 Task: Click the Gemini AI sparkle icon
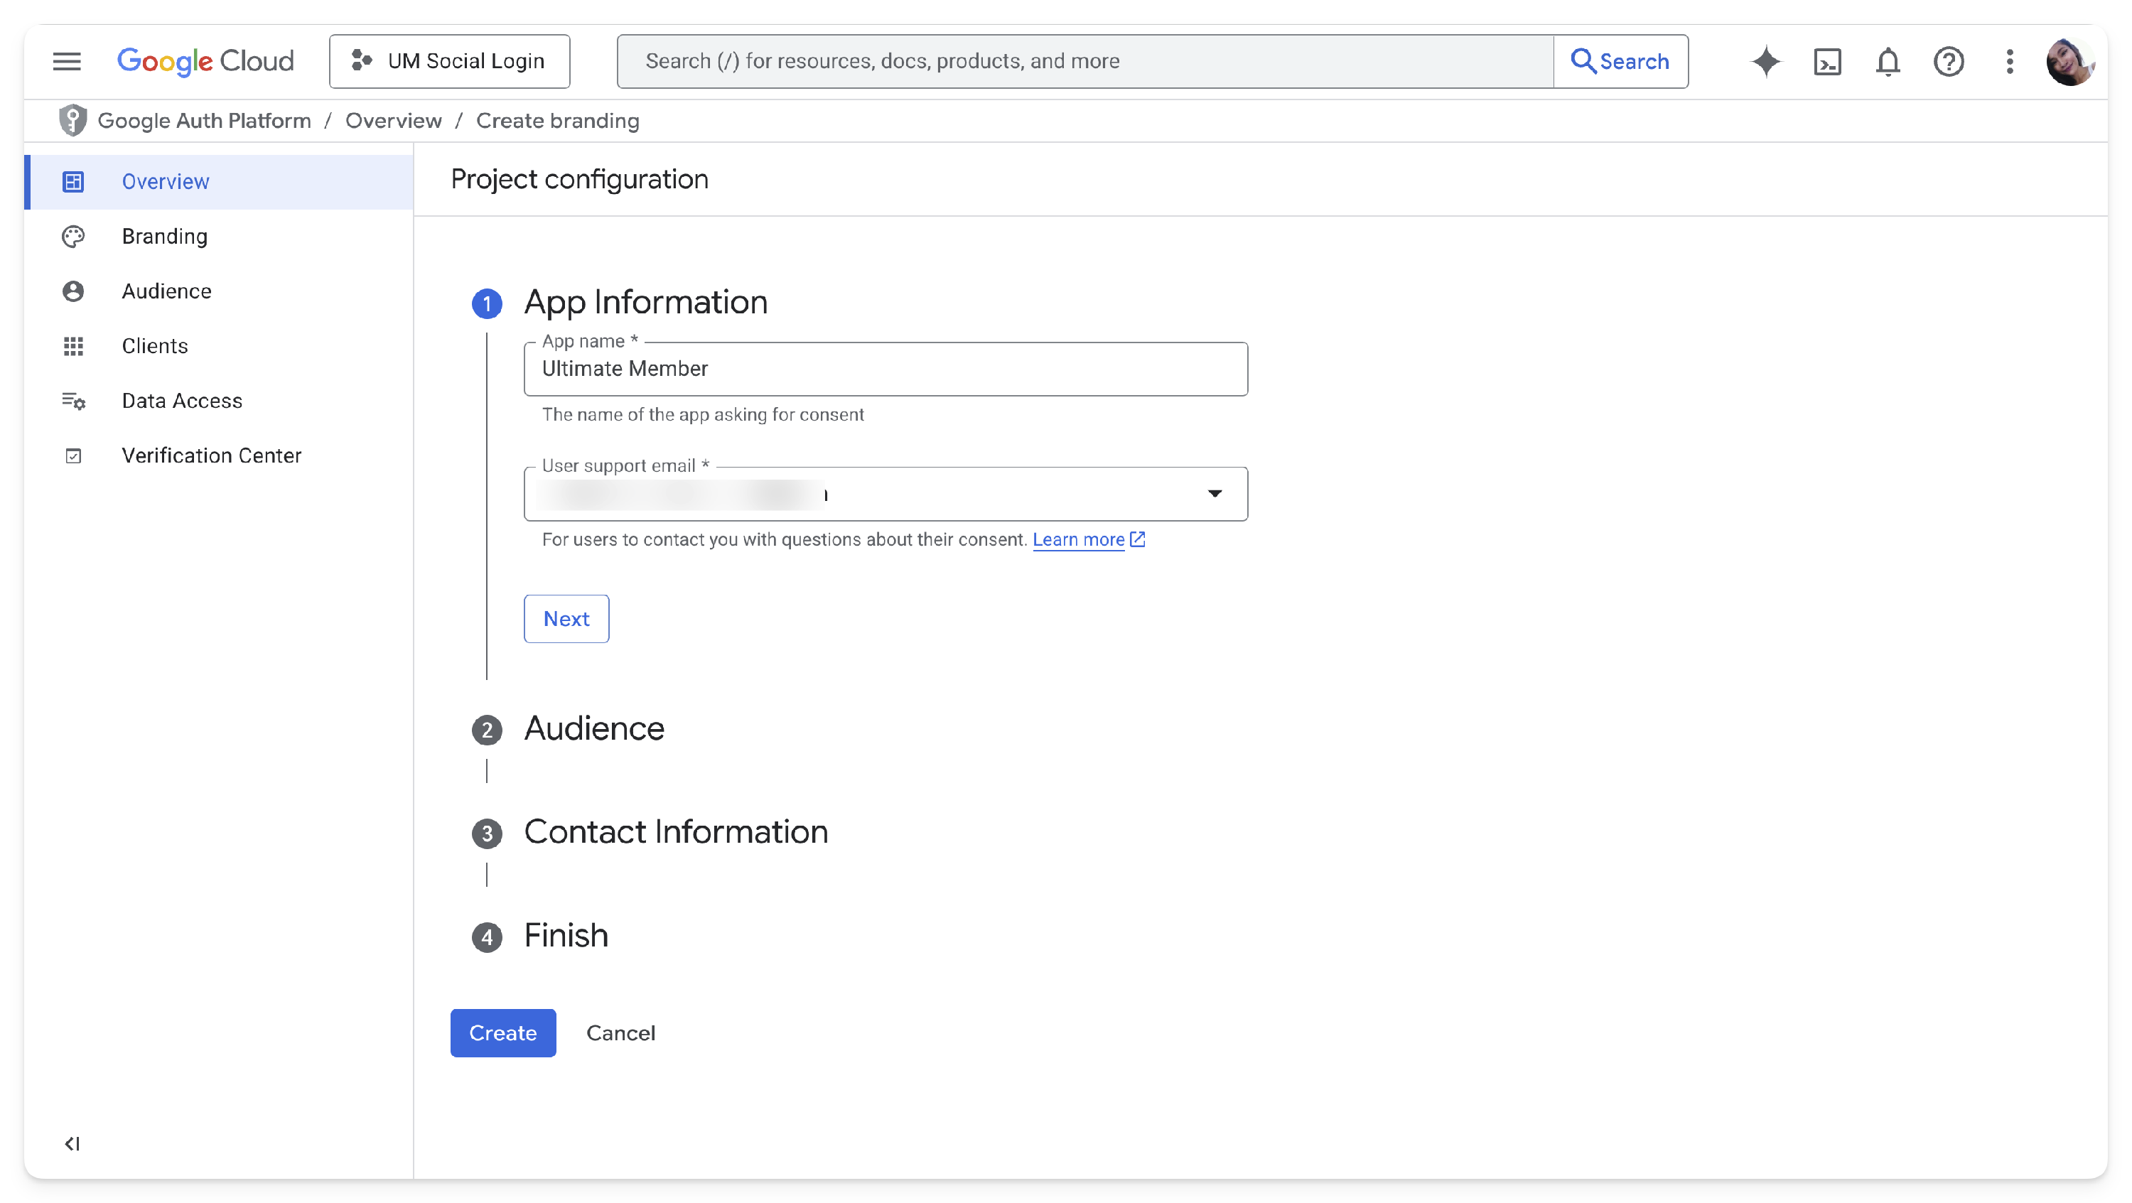point(1765,61)
